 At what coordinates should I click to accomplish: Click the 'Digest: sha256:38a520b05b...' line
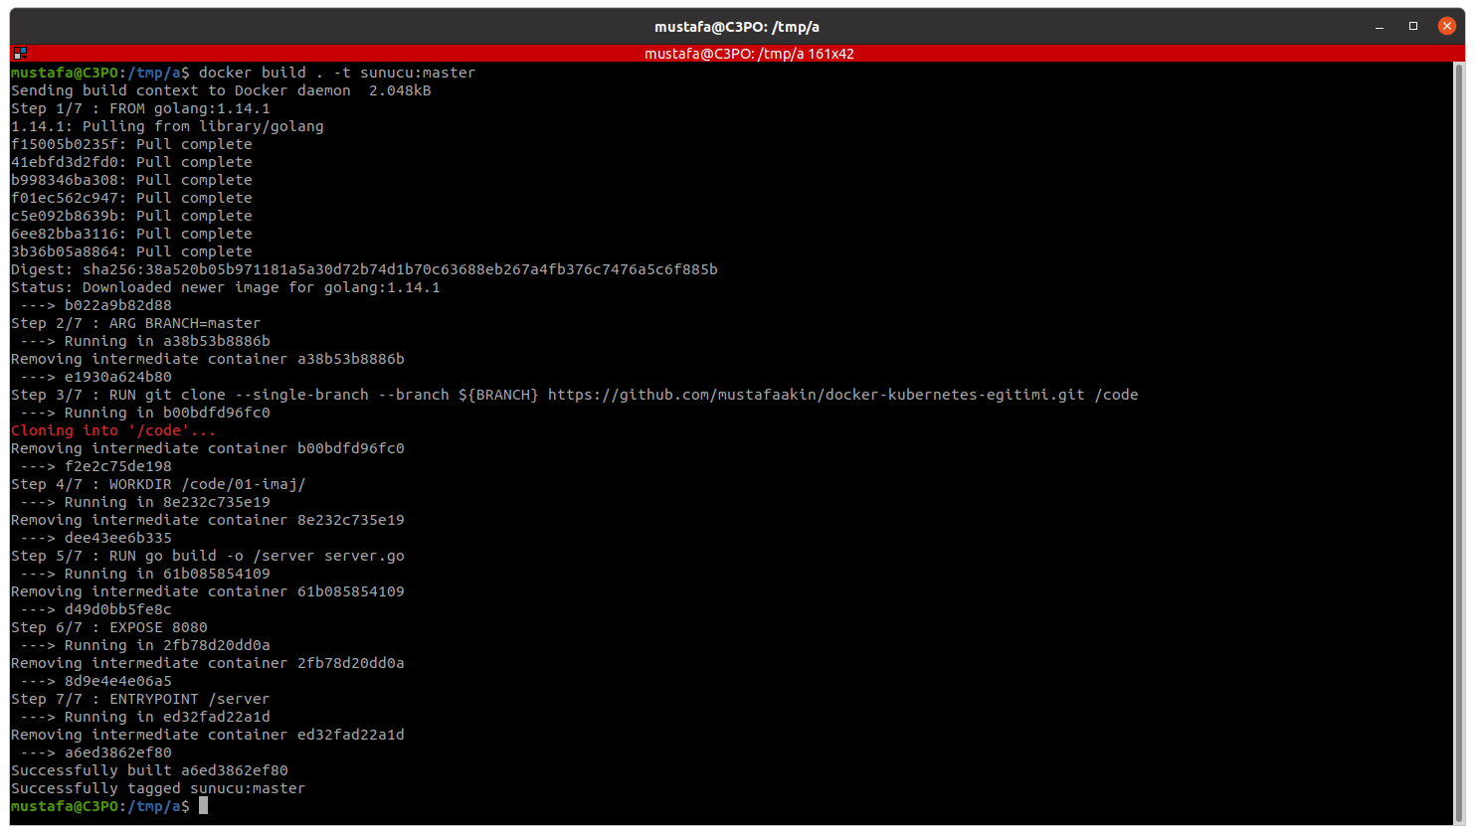point(364,269)
